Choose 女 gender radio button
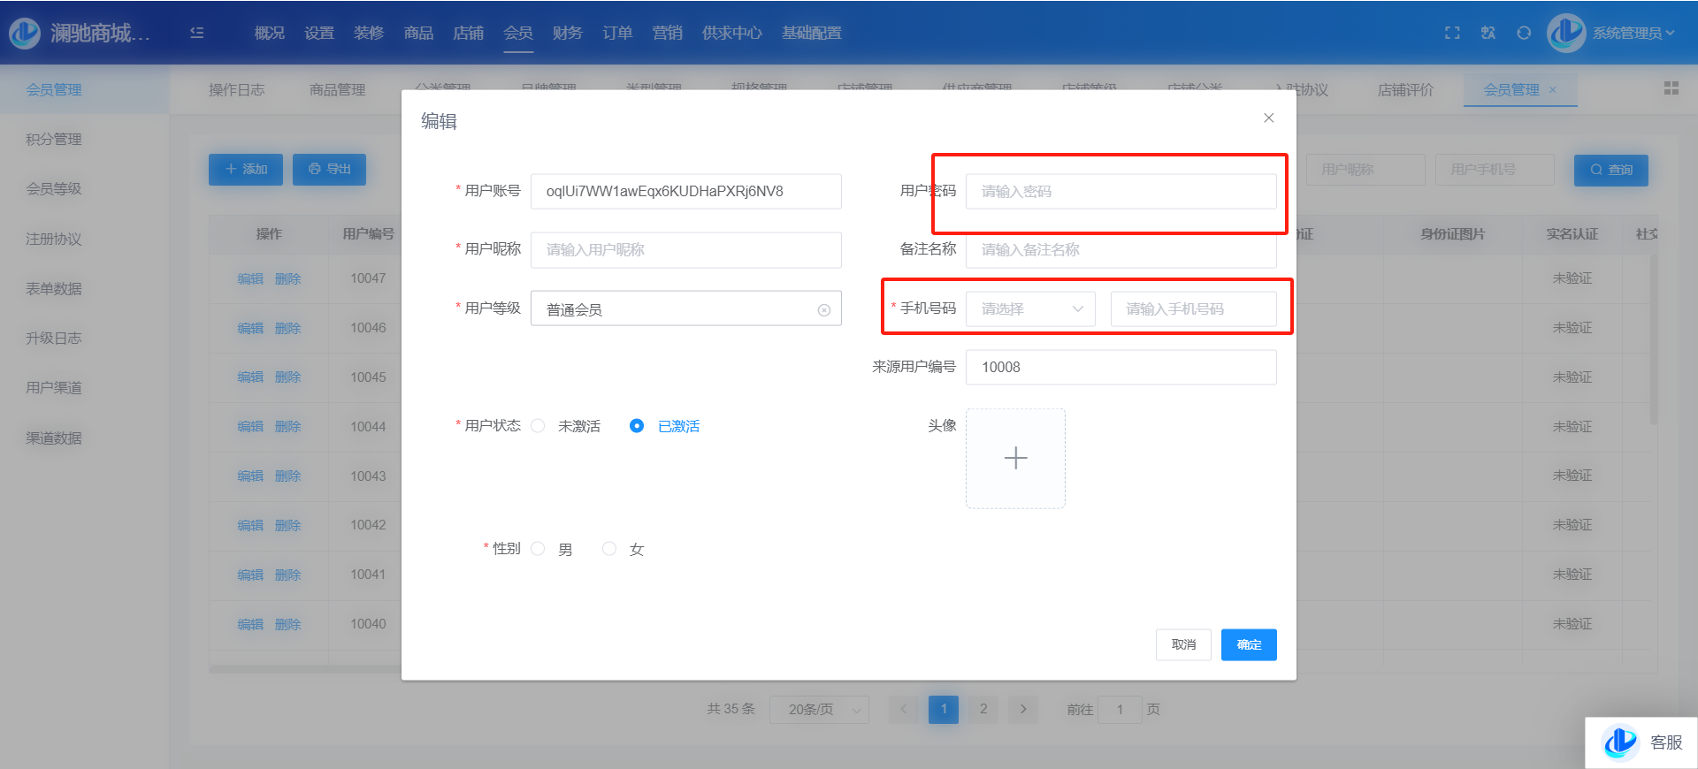Viewport: 1698px width, 769px height. click(609, 549)
